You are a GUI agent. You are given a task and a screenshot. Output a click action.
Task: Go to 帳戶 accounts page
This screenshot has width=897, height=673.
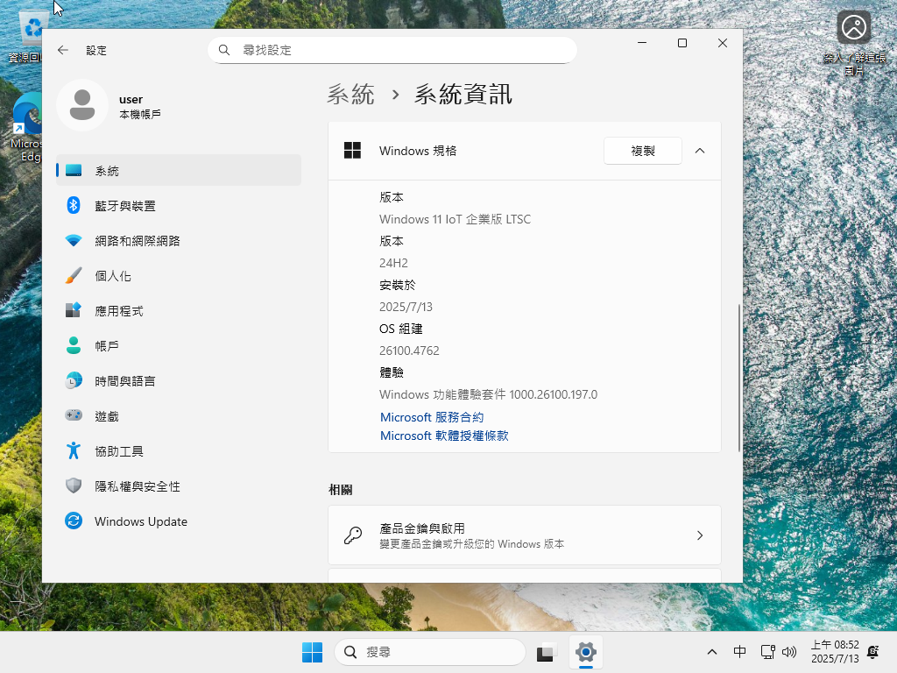coord(106,346)
